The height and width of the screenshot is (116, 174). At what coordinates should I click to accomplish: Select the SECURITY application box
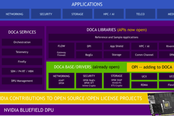(x=46, y=14)
